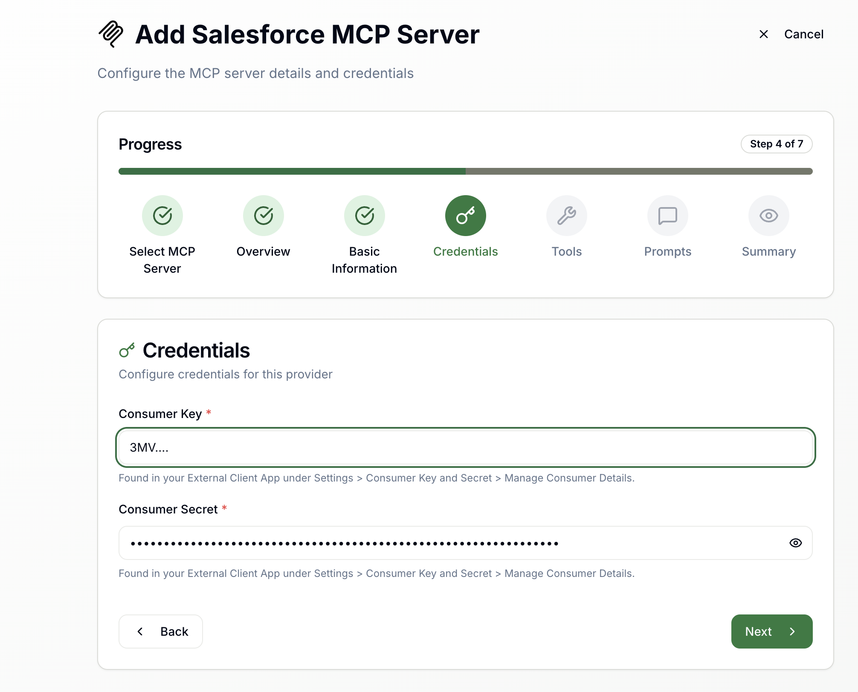Open the Basic Information step label

[x=365, y=260]
